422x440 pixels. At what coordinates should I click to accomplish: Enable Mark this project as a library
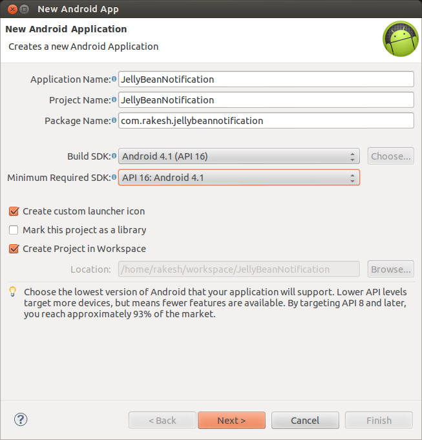pyautogui.click(x=14, y=230)
